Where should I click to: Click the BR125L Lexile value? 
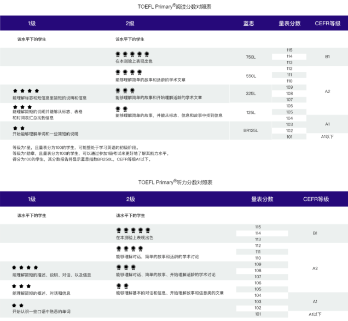pyautogui.click(x=251, y=130)
